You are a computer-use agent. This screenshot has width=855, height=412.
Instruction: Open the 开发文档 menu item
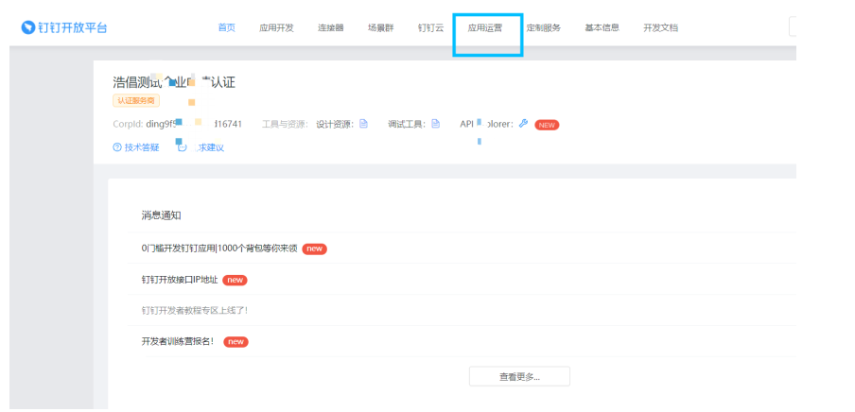click(x=660, y=27)
